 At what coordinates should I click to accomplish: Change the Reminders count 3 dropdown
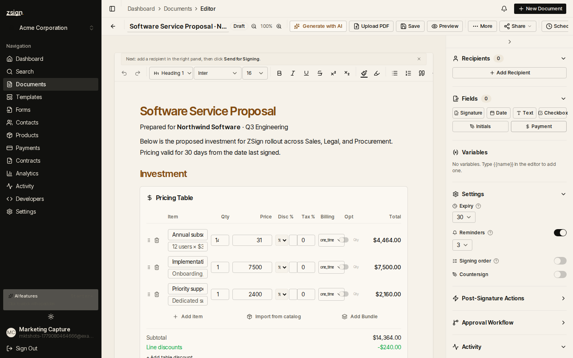pyautogui.click(x=462, y=245)
